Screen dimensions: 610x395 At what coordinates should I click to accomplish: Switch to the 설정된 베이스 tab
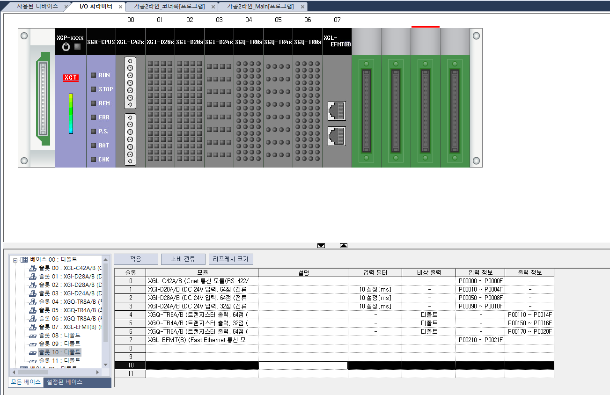65,382
